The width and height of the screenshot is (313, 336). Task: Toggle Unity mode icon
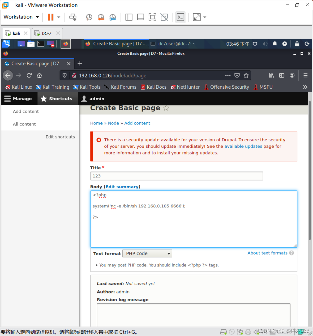point(164,17)
